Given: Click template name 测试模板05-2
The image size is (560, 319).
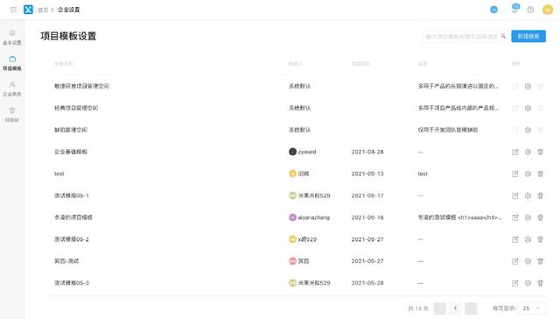Looking at the screenshot, I should pyautogui.click(x=72, y=239).
